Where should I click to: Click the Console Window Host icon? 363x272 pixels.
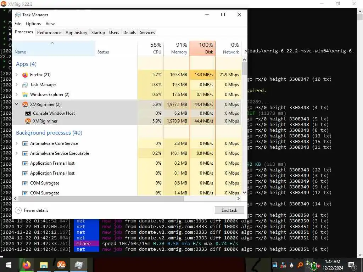[28, 113]
